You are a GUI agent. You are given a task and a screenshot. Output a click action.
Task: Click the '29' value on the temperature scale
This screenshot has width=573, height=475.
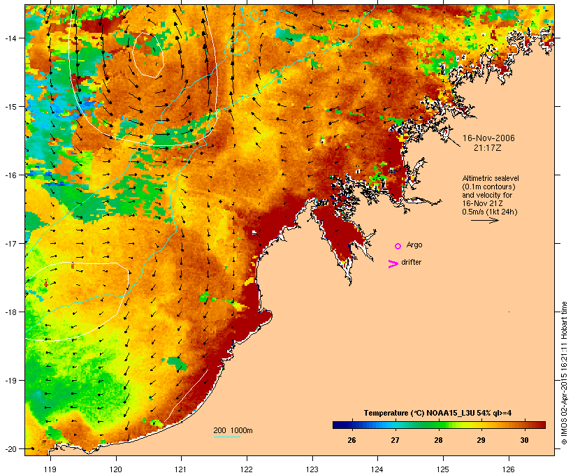tap(481, 440)
